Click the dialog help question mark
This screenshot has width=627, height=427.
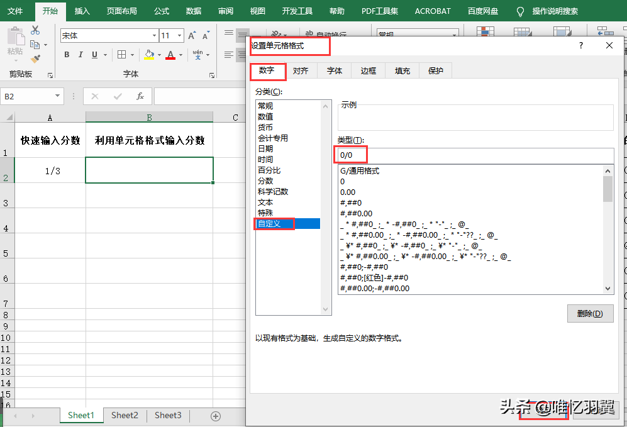[581, 45]
